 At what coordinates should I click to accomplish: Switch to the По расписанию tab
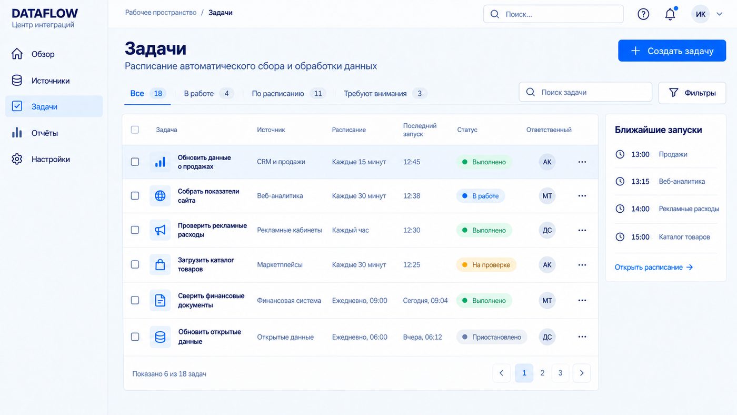coord(288,93)
